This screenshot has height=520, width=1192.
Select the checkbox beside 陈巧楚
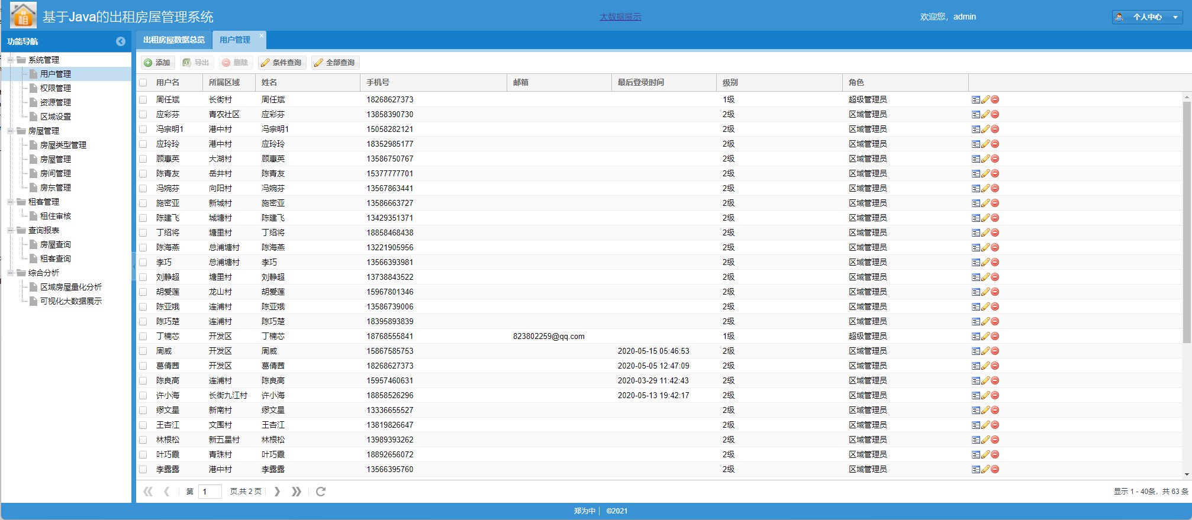143,321
